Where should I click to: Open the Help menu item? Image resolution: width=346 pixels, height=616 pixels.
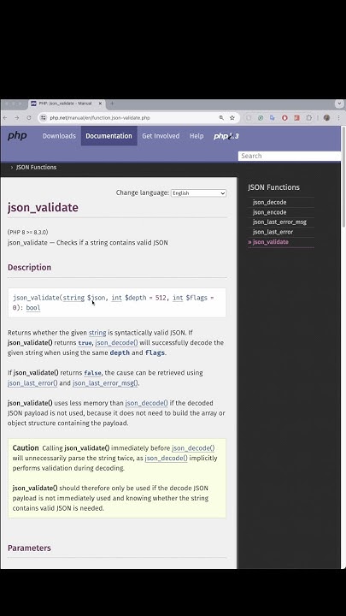coord(196,136)
